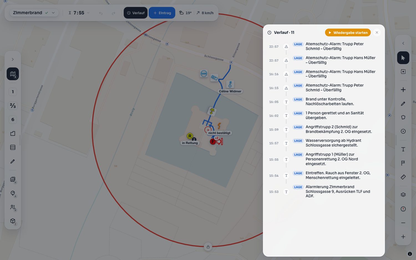The height and width of the screenshot is (260, 416).
Task: Zoom out the map with minus button
Action: pos(403,223)
